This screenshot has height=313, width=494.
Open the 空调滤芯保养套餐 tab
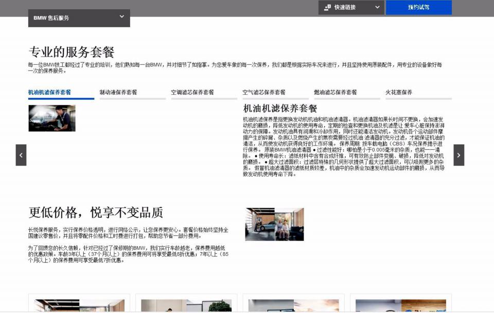(204, 93)
